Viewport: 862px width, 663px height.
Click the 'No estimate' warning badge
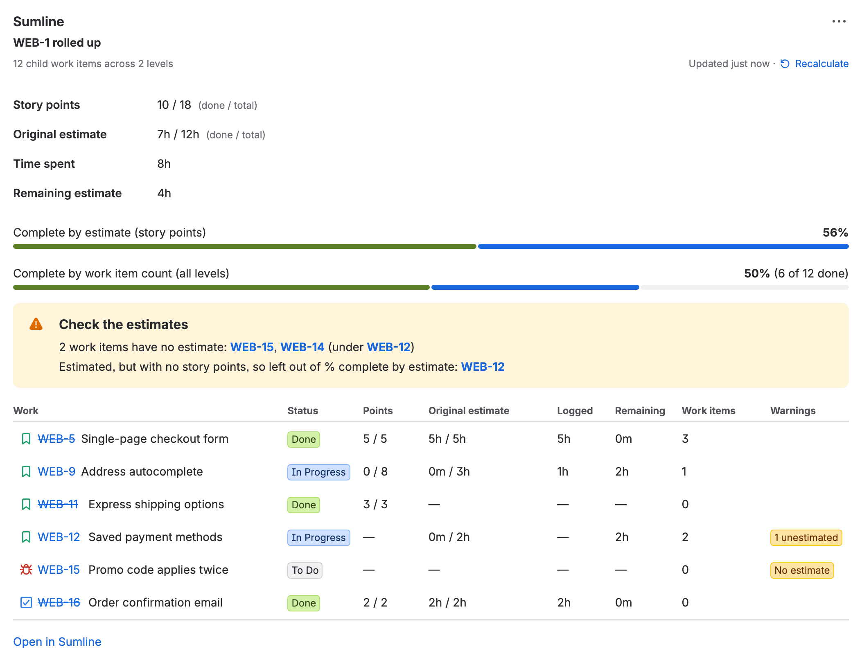[802, 570]
